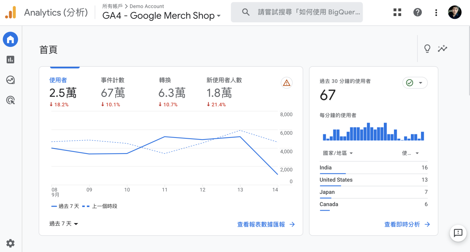Click arrow beside 查看報表數據匯報
This screenshot has width=470, height=252.
pyautogui.click(x=292, y=224)
